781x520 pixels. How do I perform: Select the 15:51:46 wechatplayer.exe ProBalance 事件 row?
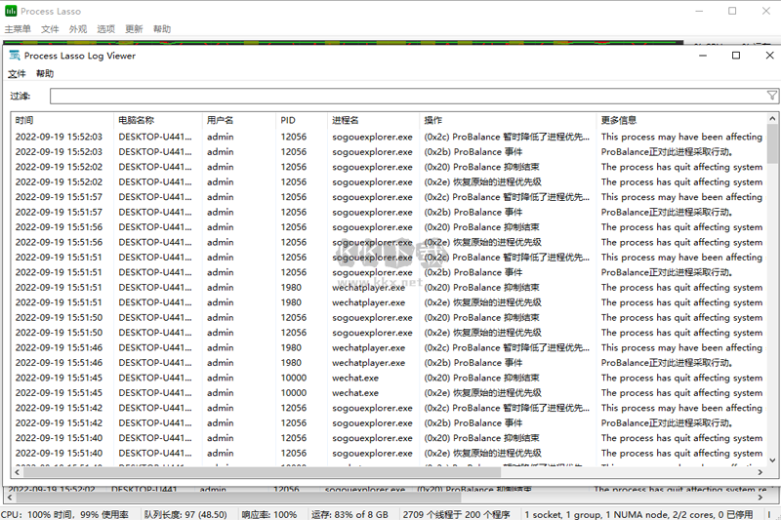[x=389, y=363]
